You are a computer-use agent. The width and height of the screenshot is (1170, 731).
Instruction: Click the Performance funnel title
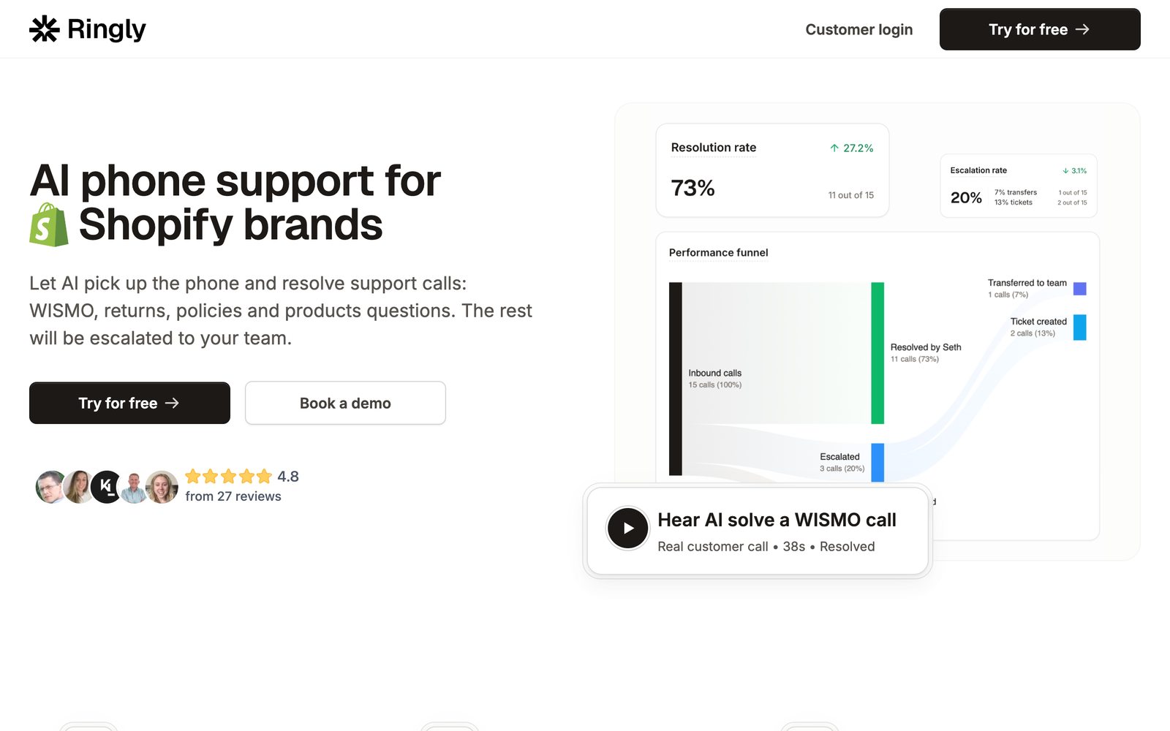(x=717, y=252)
